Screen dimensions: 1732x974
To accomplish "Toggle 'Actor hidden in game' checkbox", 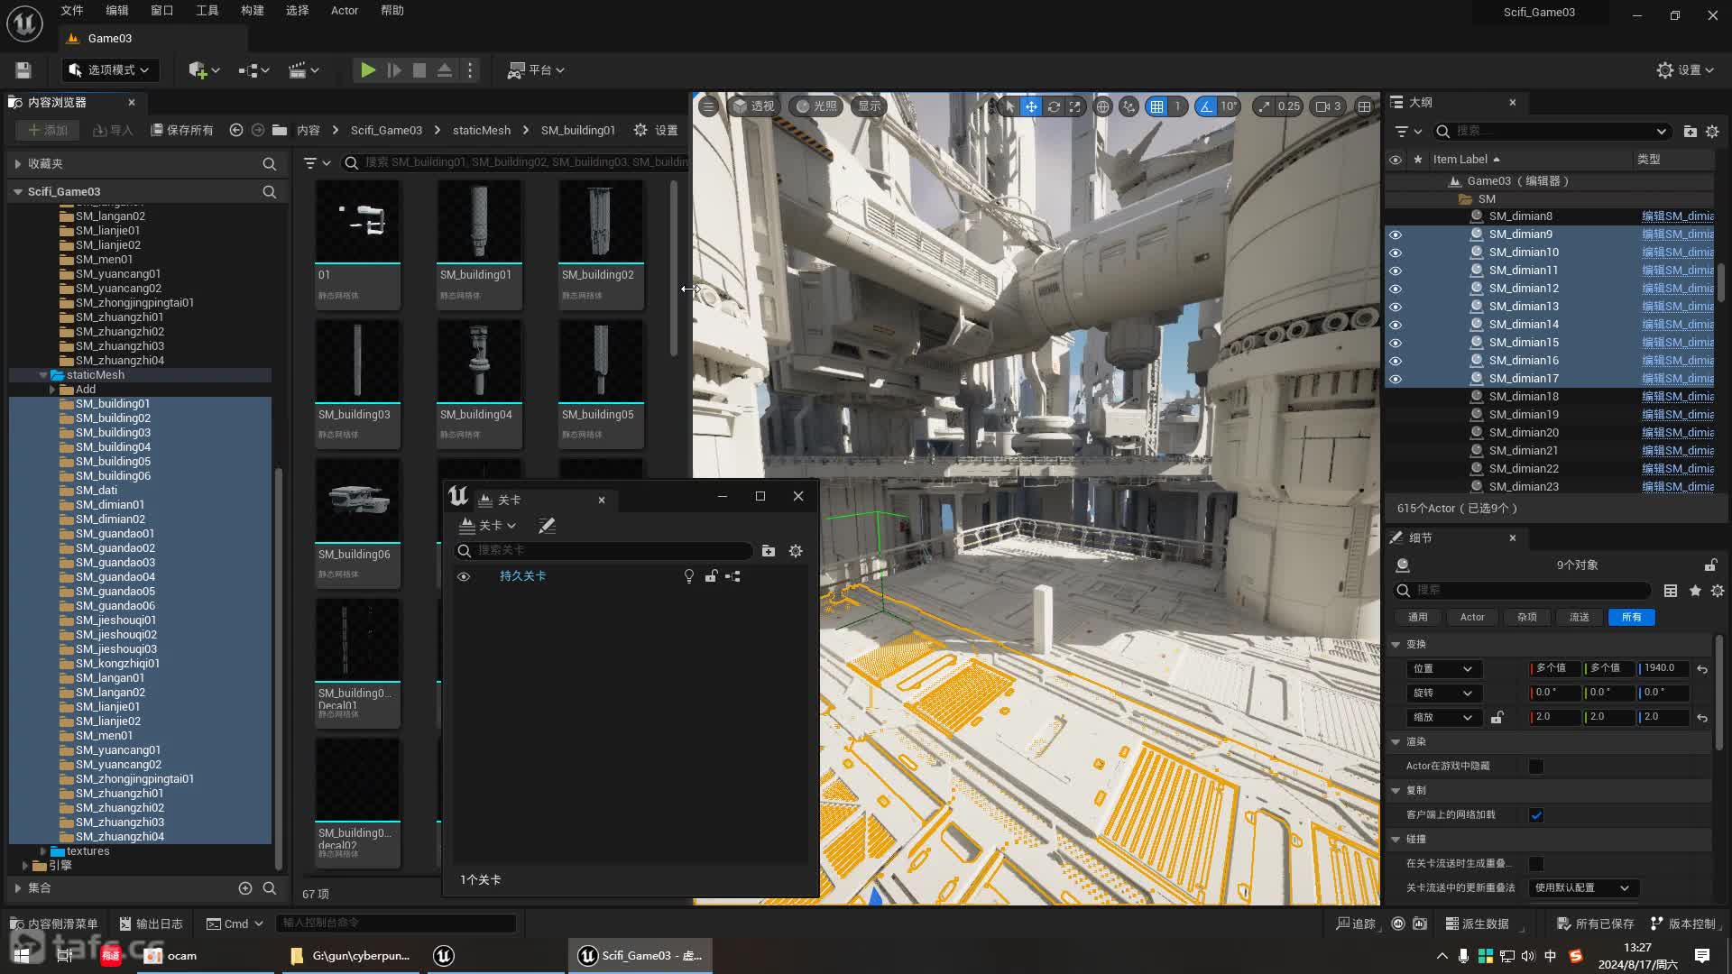I will [x=1536, y=767].
